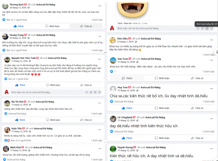Image resolution: width=218 pixels, height=161 pixels.
Task: Comment on Lê Côngdanh's post via Bình luận
Action: (162, 138)
